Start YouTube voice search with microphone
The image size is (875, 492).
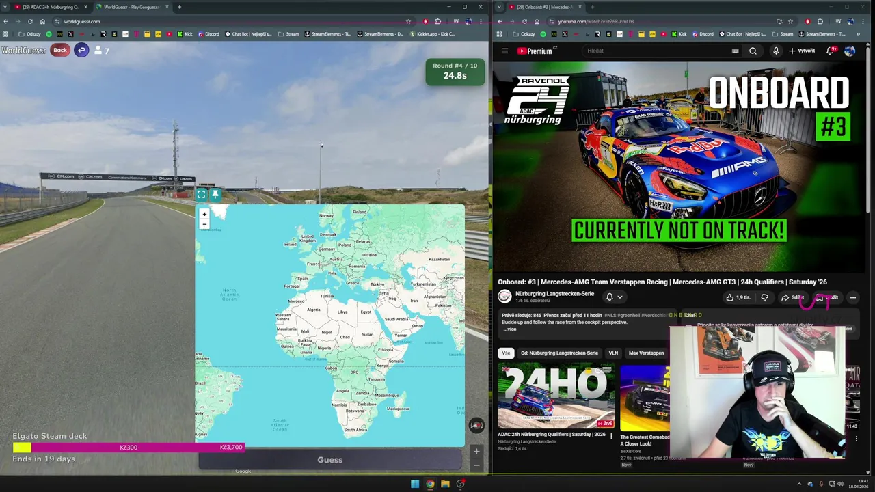click(775, 51)
